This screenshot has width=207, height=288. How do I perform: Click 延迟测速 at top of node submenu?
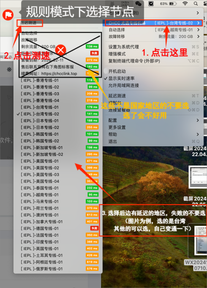coord(28,23)
